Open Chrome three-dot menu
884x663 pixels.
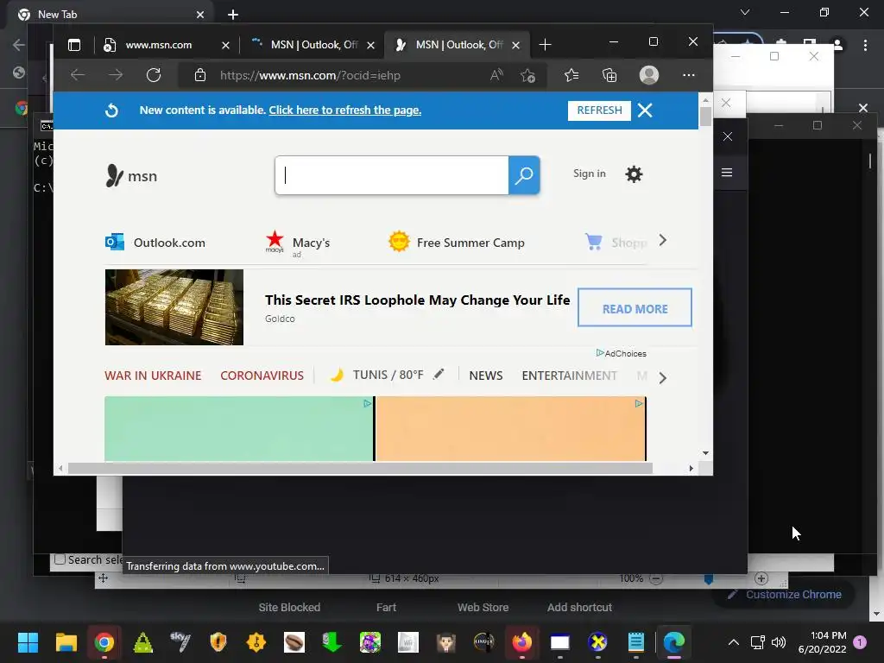865,45
